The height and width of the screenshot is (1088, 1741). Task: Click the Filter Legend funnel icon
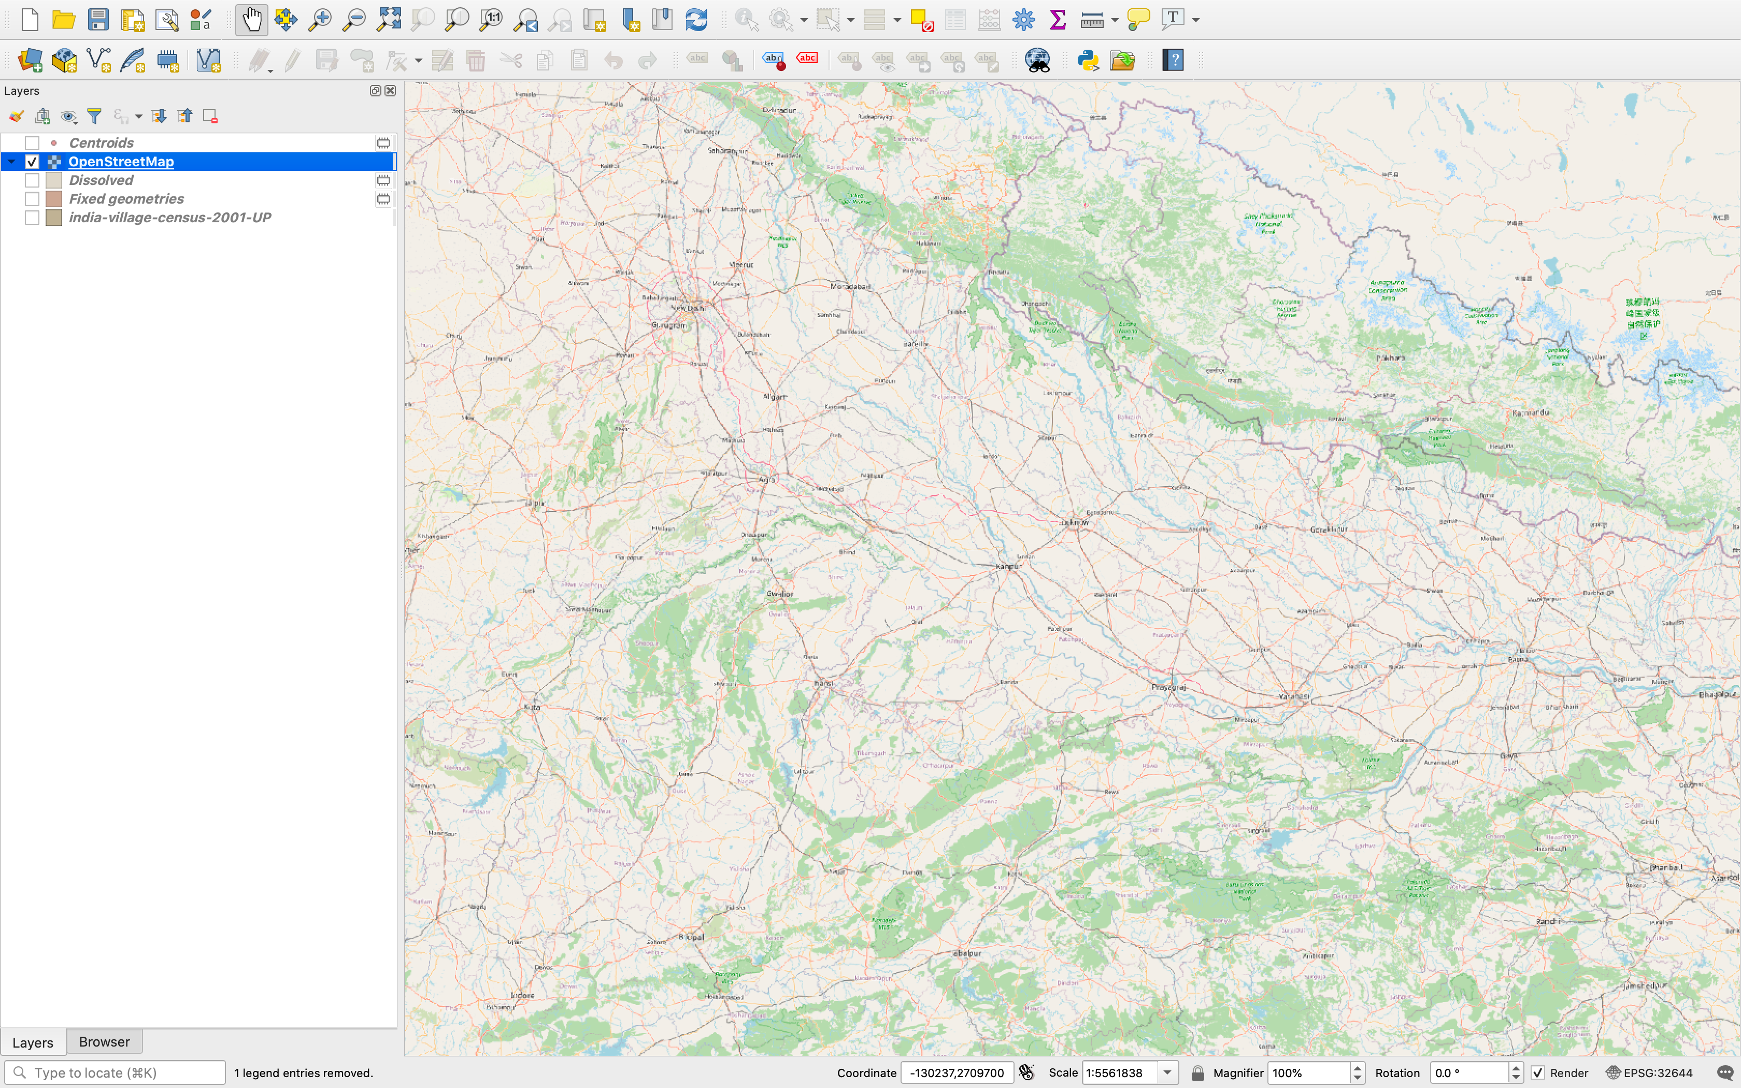tap(94, 116)
